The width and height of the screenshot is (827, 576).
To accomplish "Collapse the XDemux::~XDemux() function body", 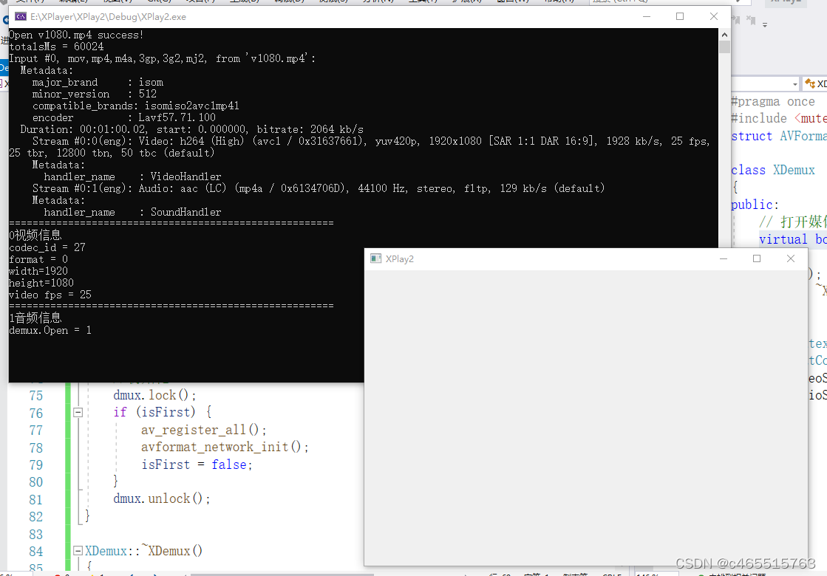I will tap(78, 550).
